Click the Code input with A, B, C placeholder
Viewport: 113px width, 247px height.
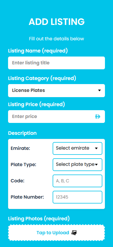click(77, 181)
